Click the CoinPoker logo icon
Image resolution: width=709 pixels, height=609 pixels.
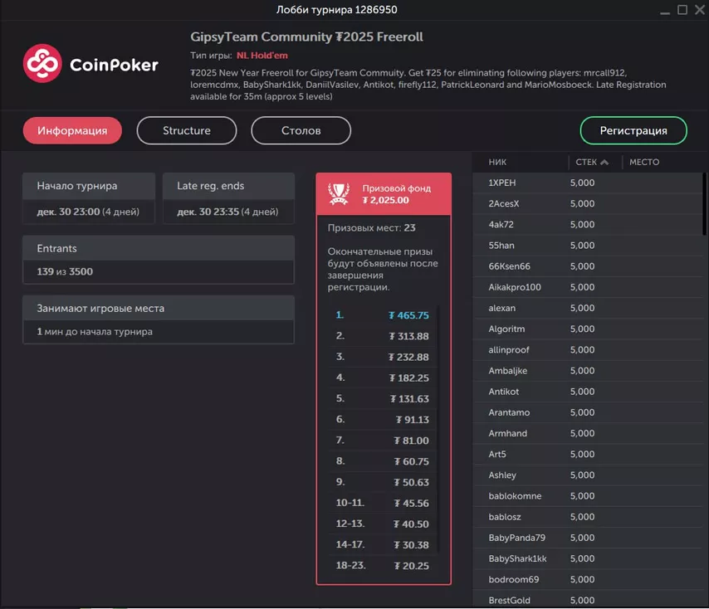43,64
